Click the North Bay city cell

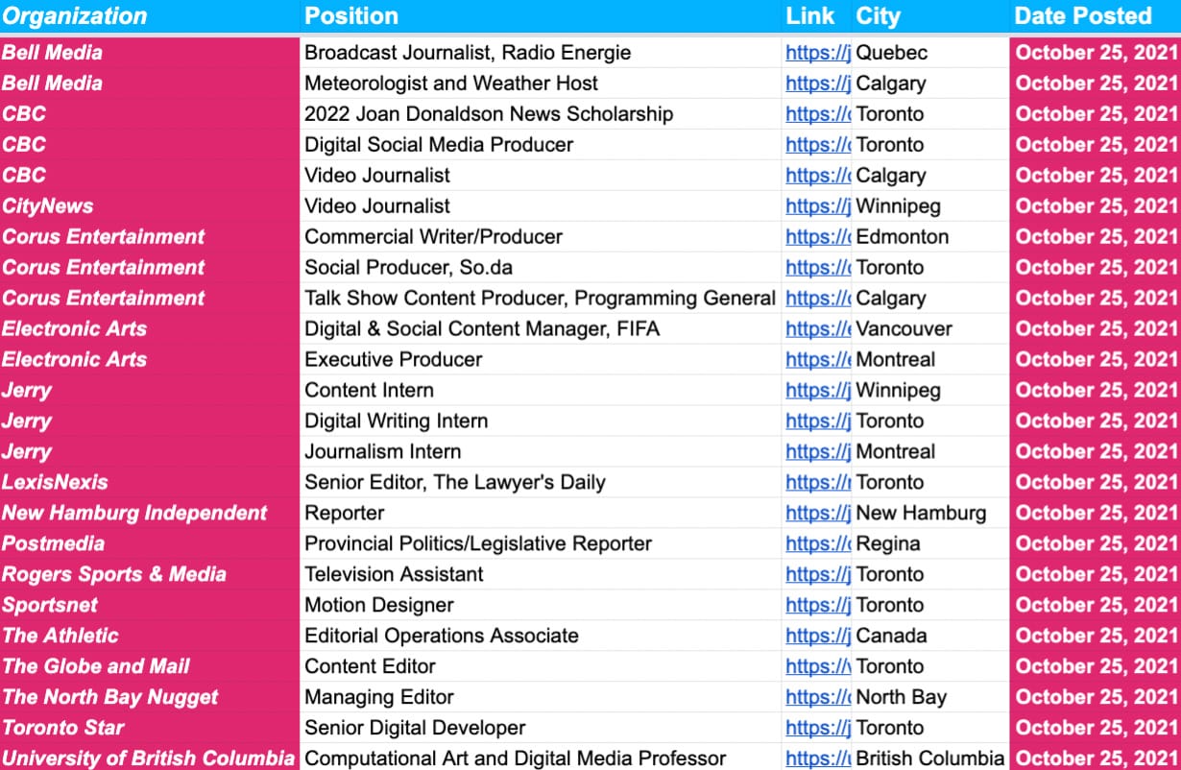[x=901, y=698]
